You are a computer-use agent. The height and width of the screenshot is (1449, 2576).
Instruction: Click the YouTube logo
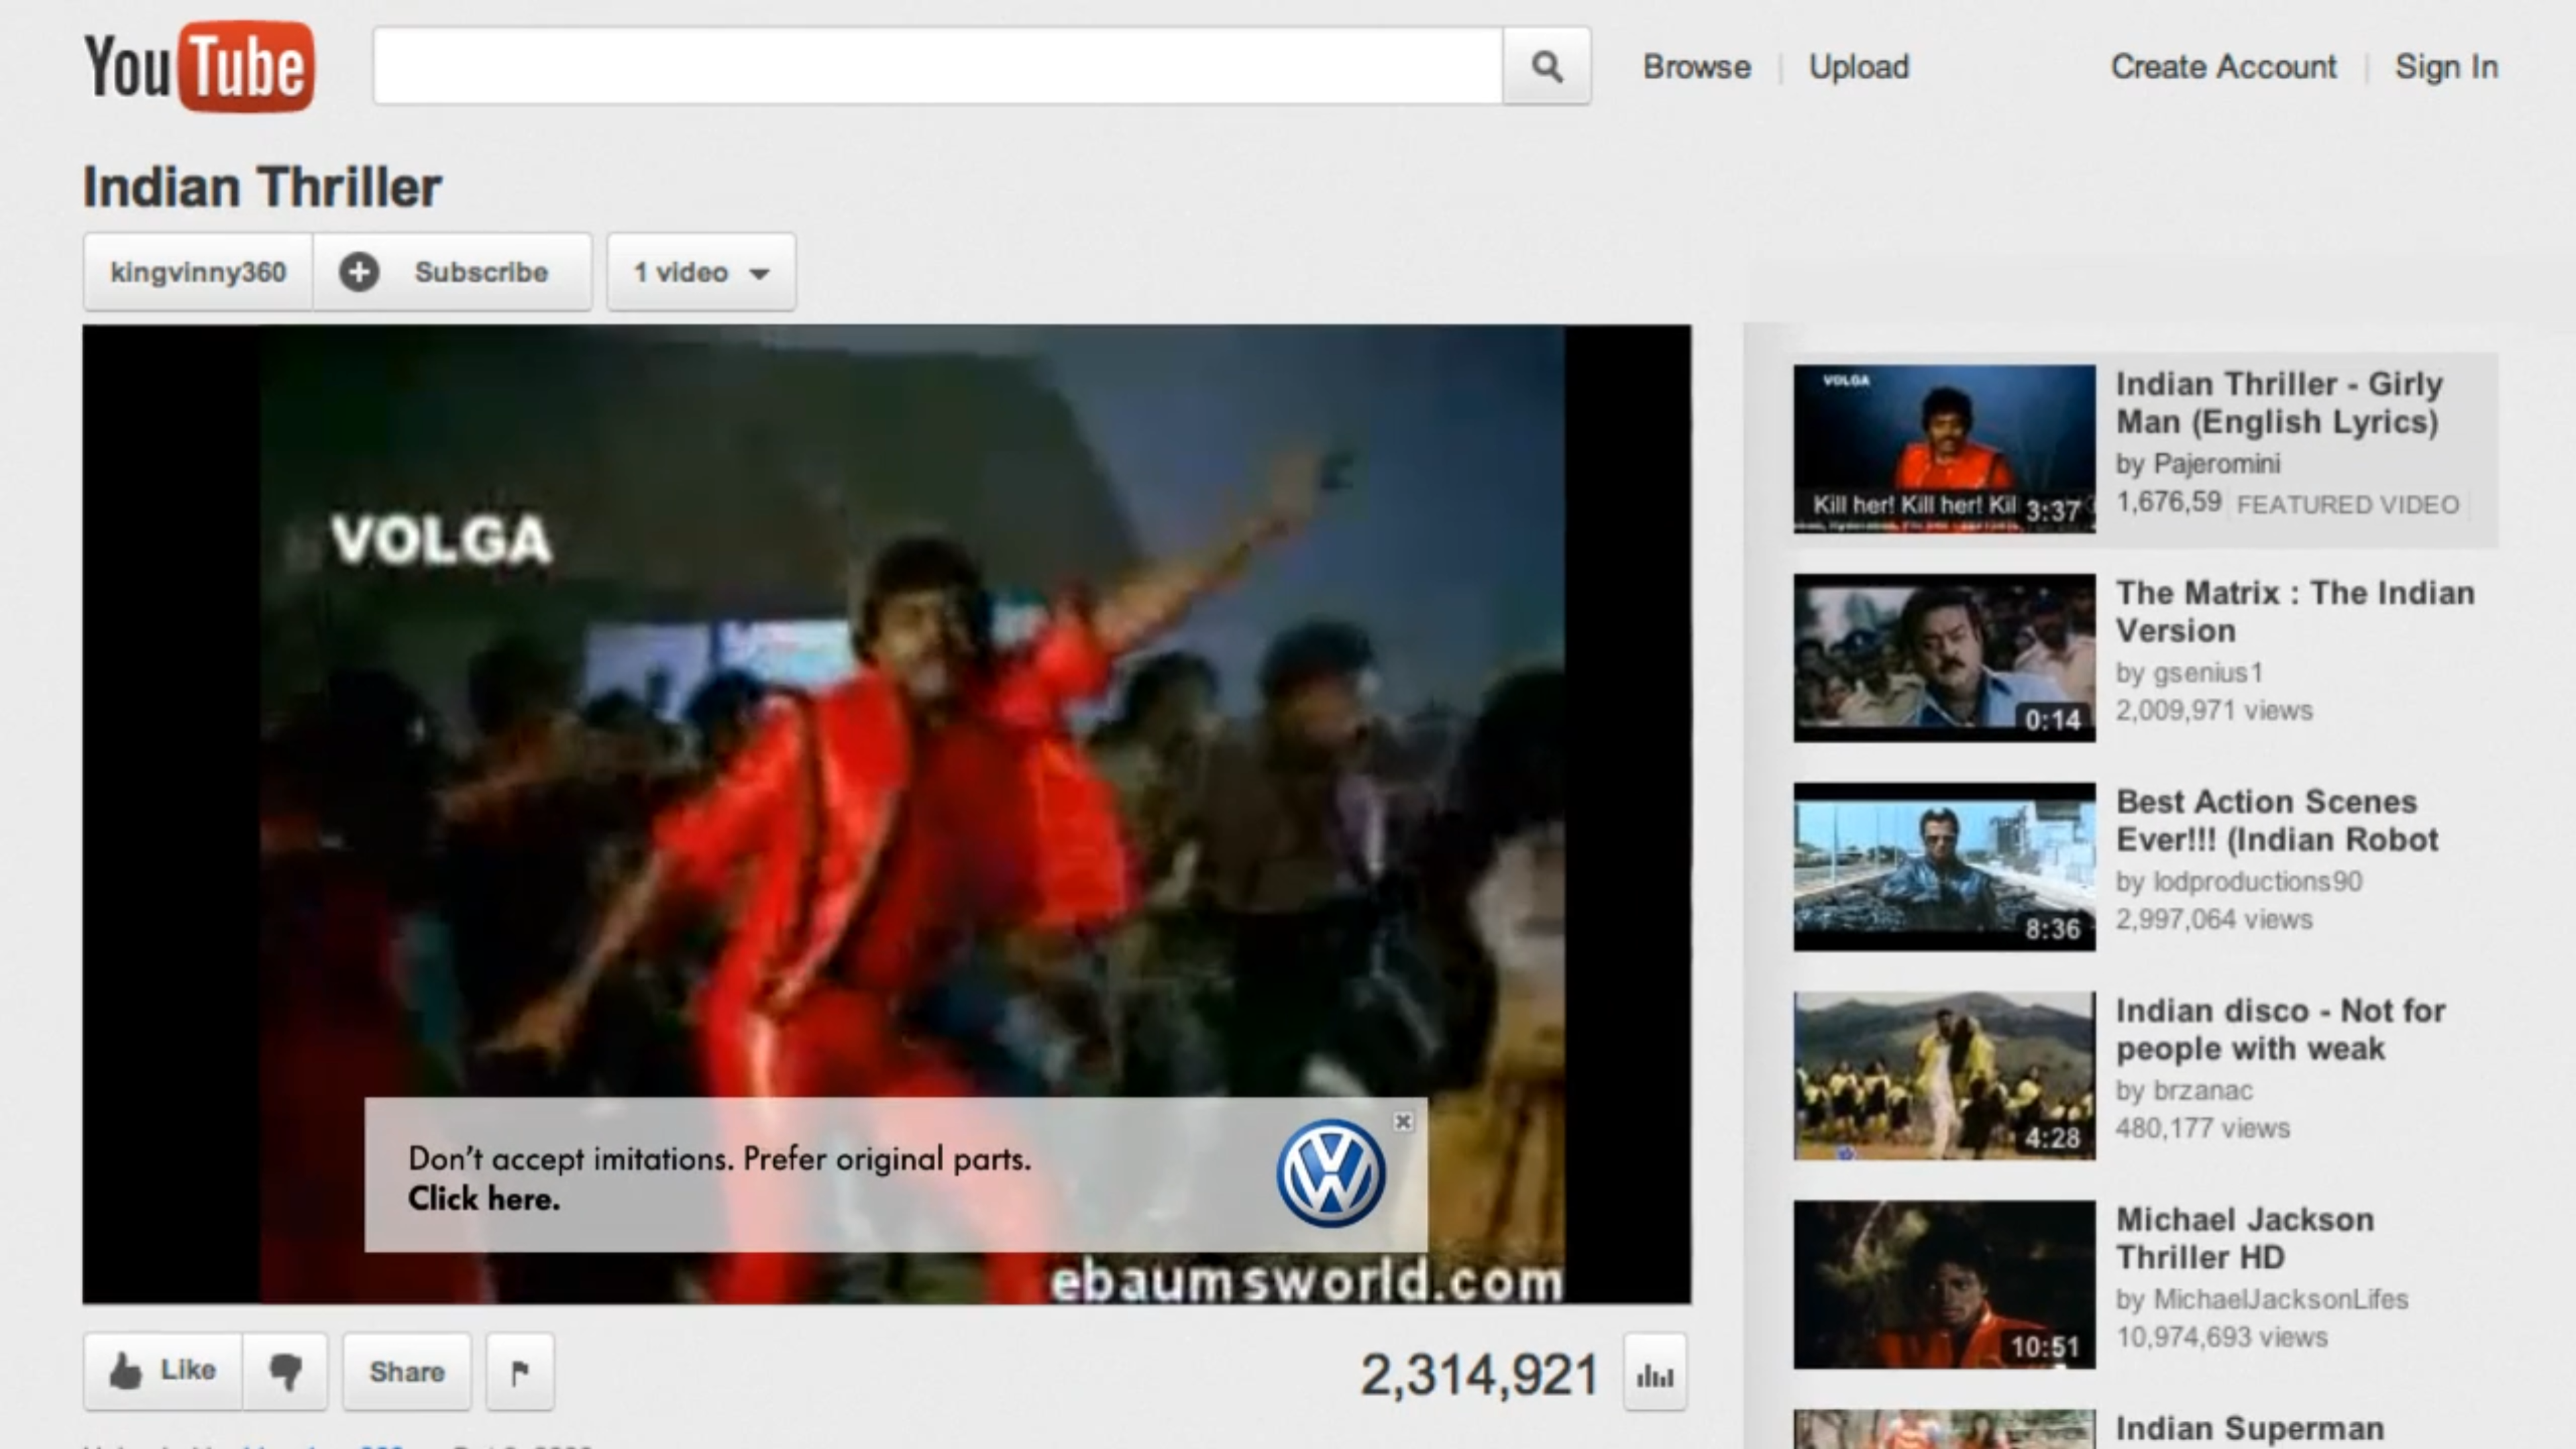[x=199, y=66]
